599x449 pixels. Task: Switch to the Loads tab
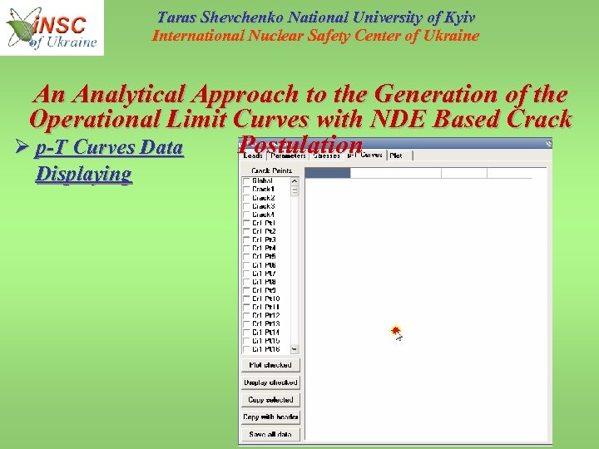[253, 155]
